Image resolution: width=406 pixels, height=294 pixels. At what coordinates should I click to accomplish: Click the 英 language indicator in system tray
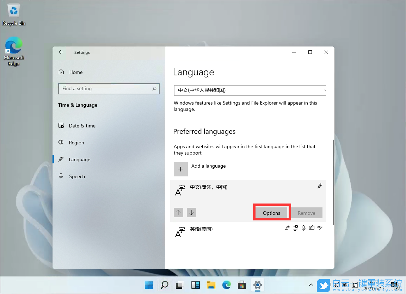[345, 285]
